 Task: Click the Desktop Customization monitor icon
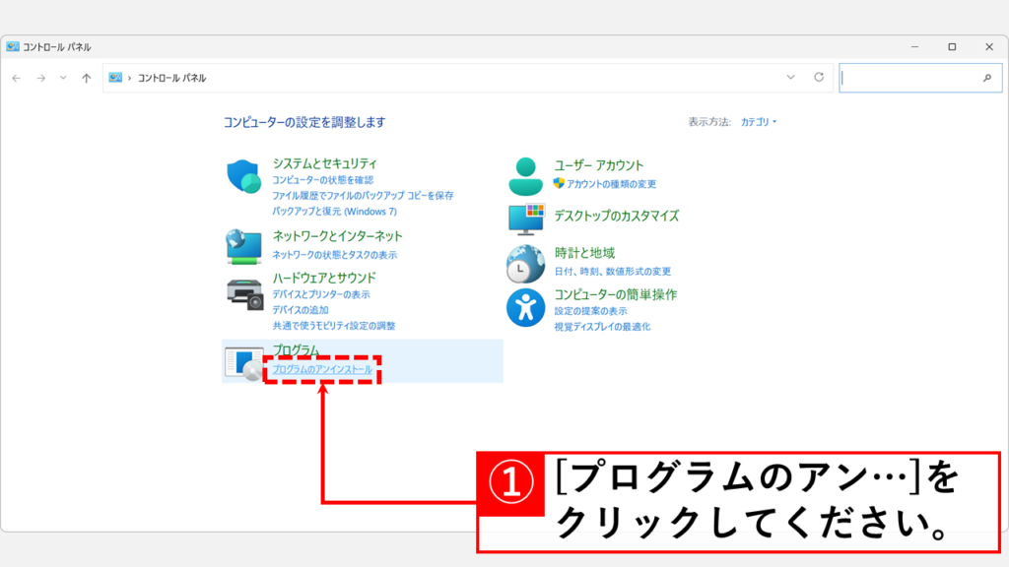525,219
